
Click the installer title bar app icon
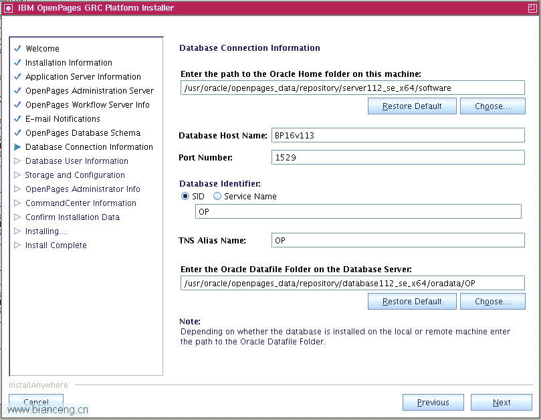[x=8, y=8]
